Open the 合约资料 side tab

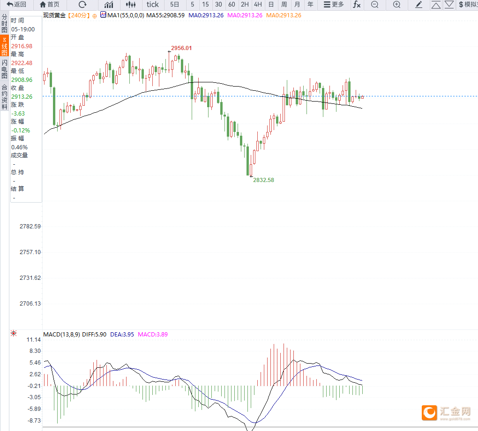pyautogui.click(x=4, y=96)
